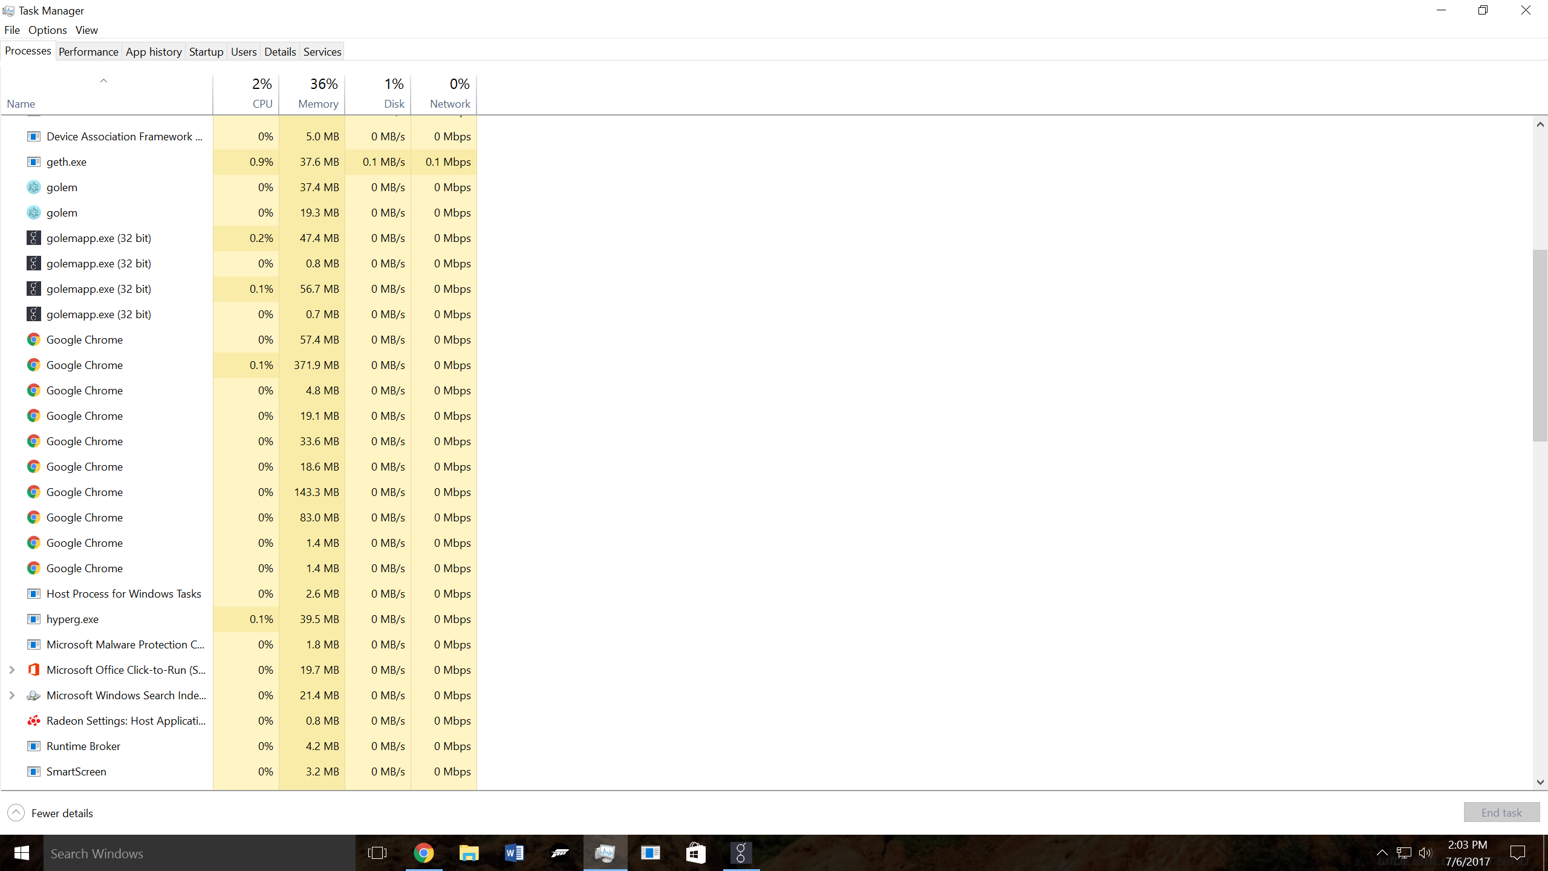This screenshot has width=1548, height=871.
Task: Switch to the Performance tab
Action: [88, 51]
